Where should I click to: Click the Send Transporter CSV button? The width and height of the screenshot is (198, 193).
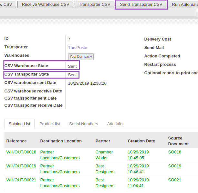pos(141,5)
